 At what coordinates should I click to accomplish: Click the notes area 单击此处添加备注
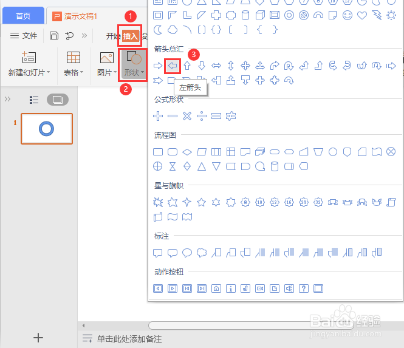pos(129,339)
